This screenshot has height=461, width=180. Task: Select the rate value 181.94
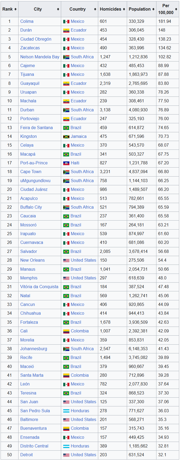click(165, 21)
